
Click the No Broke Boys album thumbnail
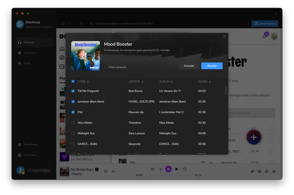[x=64, y=171]
